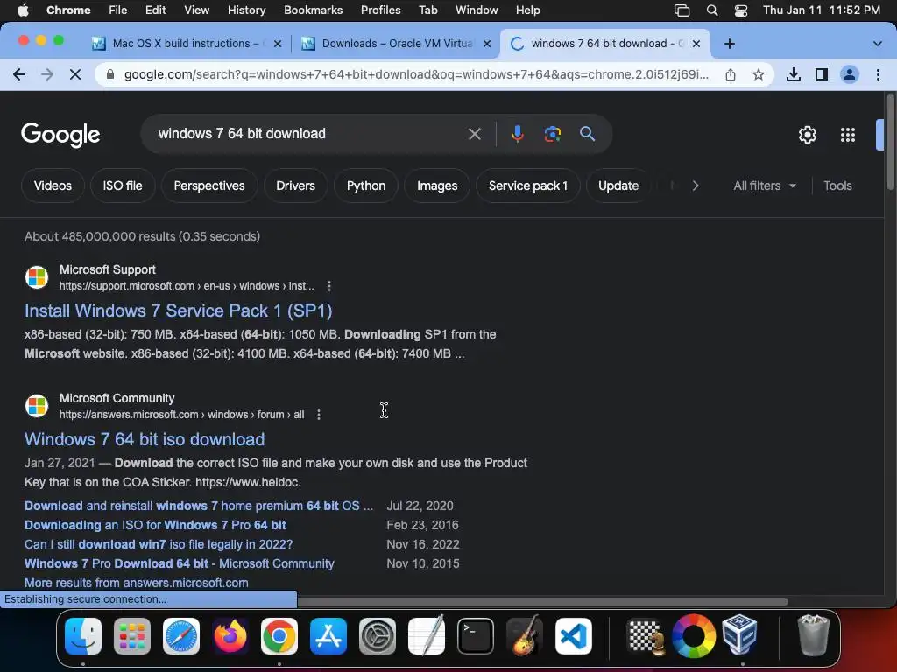897x672 pixels.
Task: Open the Google apps grid
Action: (848, 135)
